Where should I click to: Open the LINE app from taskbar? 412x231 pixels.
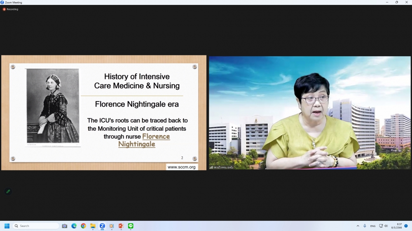point(131,226)
